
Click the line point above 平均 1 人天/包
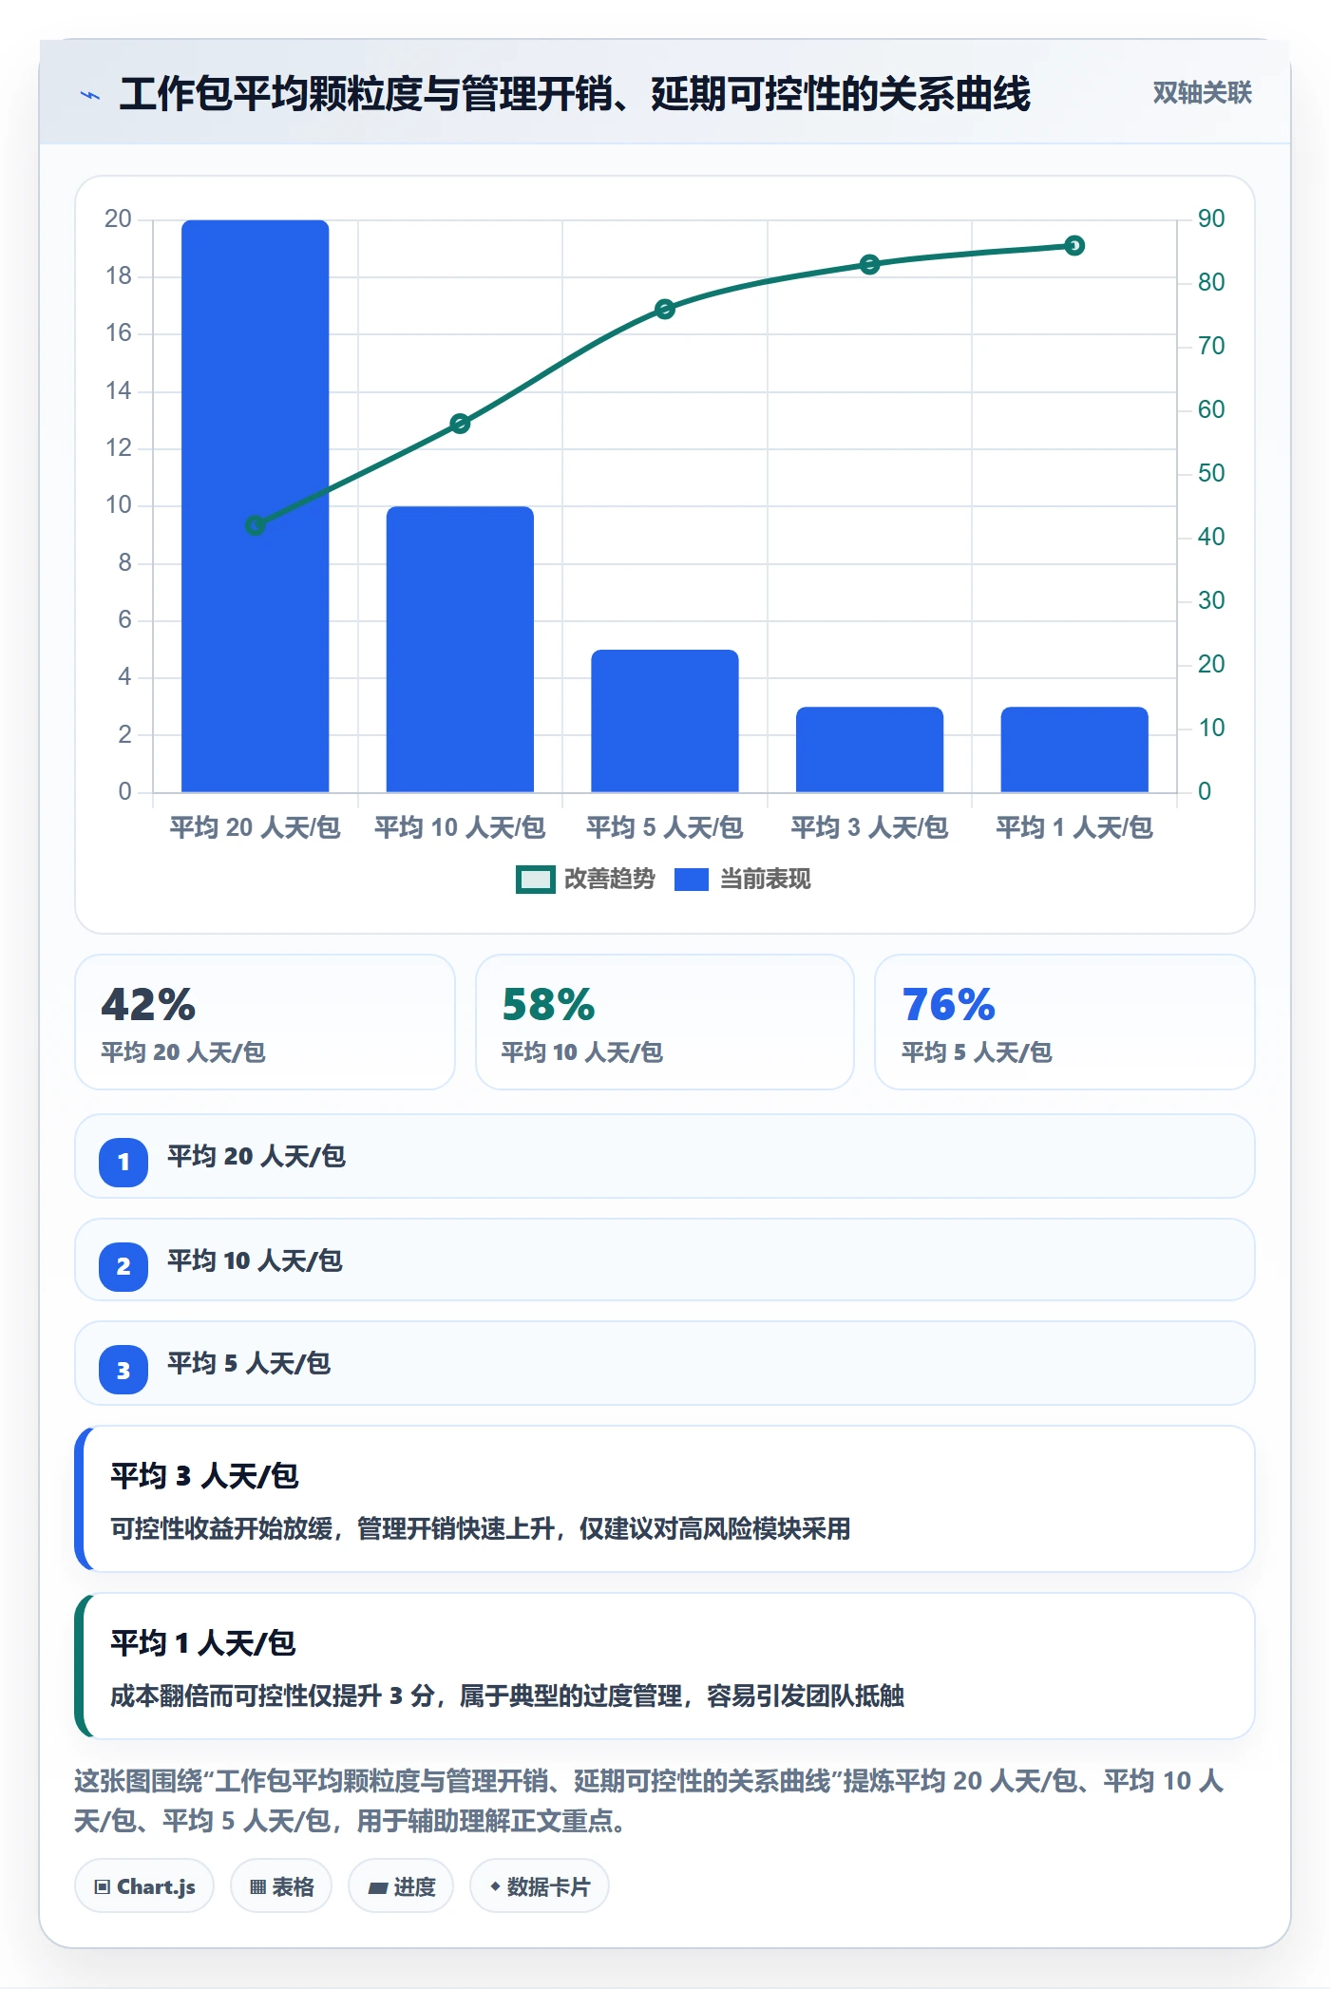[x=1074, y=246]
